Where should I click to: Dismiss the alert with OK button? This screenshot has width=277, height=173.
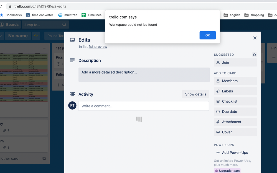[208, 35]
